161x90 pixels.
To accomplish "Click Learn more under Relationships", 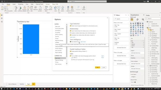I will tap(72, 37).
